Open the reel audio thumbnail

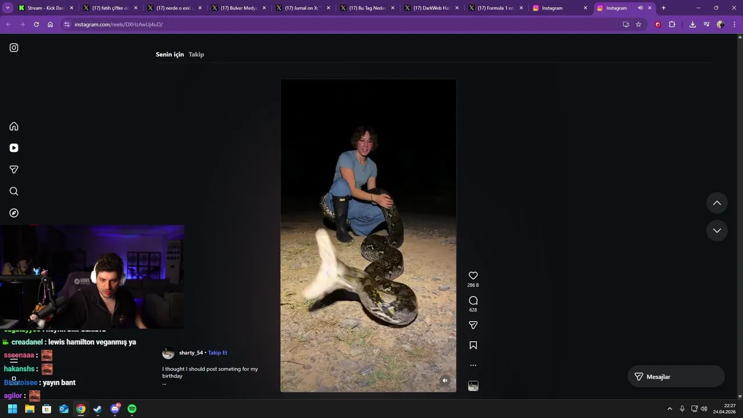coord(473,386)
